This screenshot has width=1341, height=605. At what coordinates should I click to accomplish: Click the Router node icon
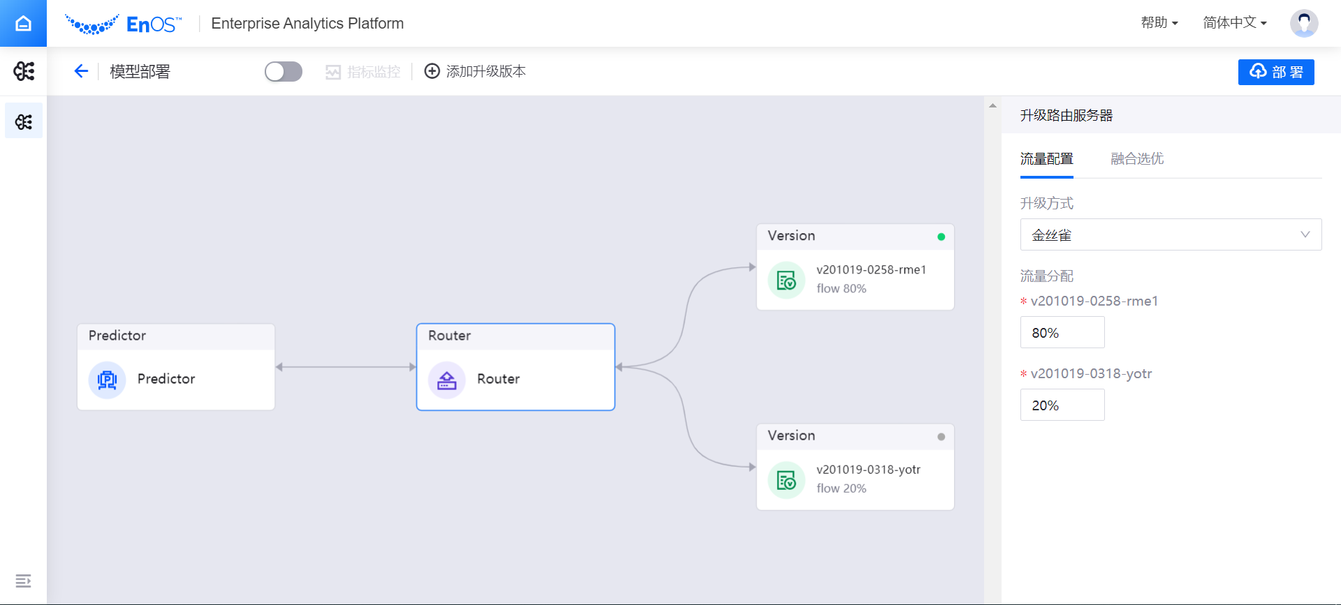(447, 380)
